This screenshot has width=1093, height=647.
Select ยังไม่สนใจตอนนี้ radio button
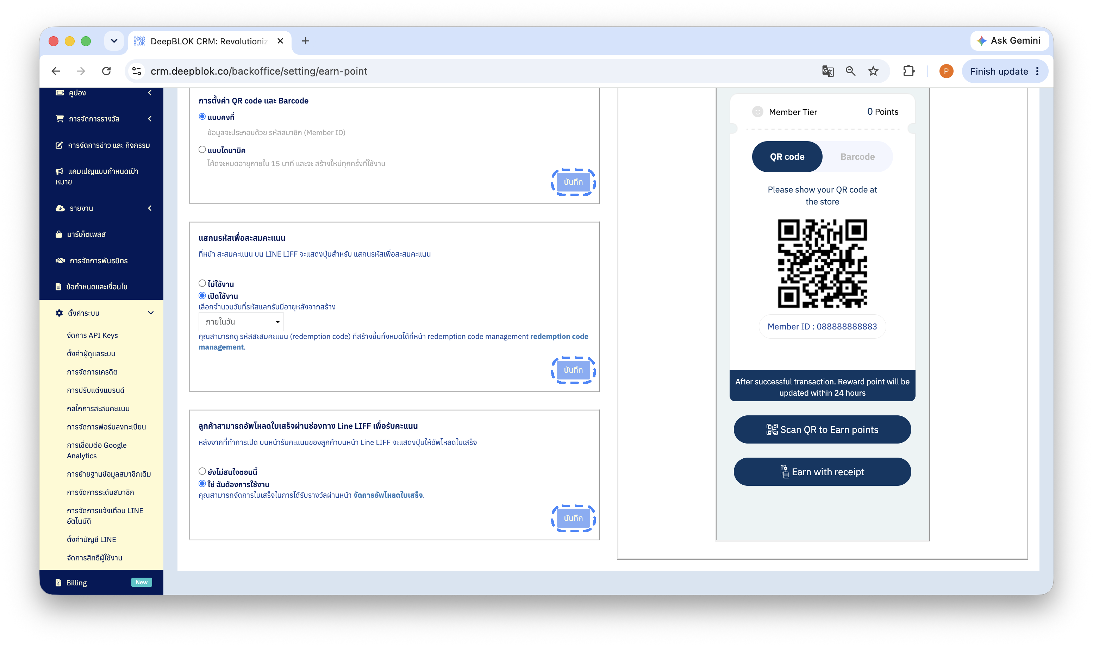[202, 471]
